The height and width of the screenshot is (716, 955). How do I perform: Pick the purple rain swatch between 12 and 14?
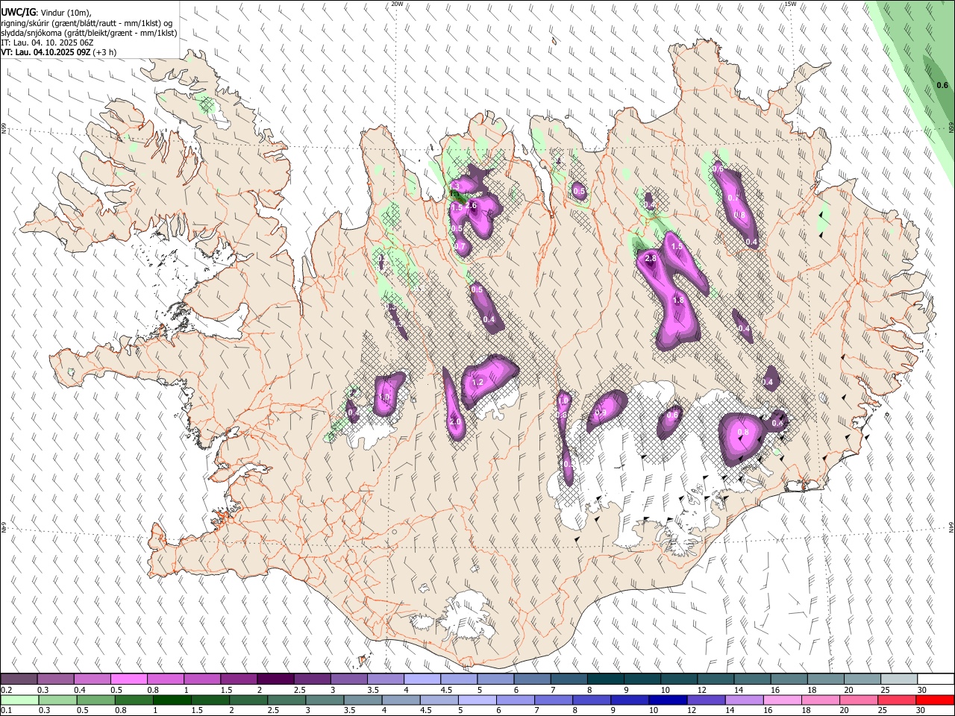(x=706, y=700)
